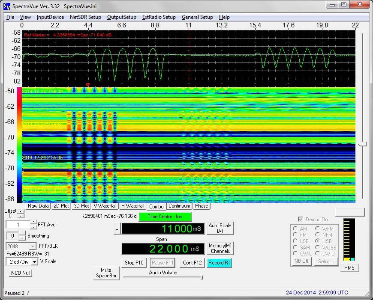Decrease Smoothing value
373x300 pixels.
(x=22, y=238)
